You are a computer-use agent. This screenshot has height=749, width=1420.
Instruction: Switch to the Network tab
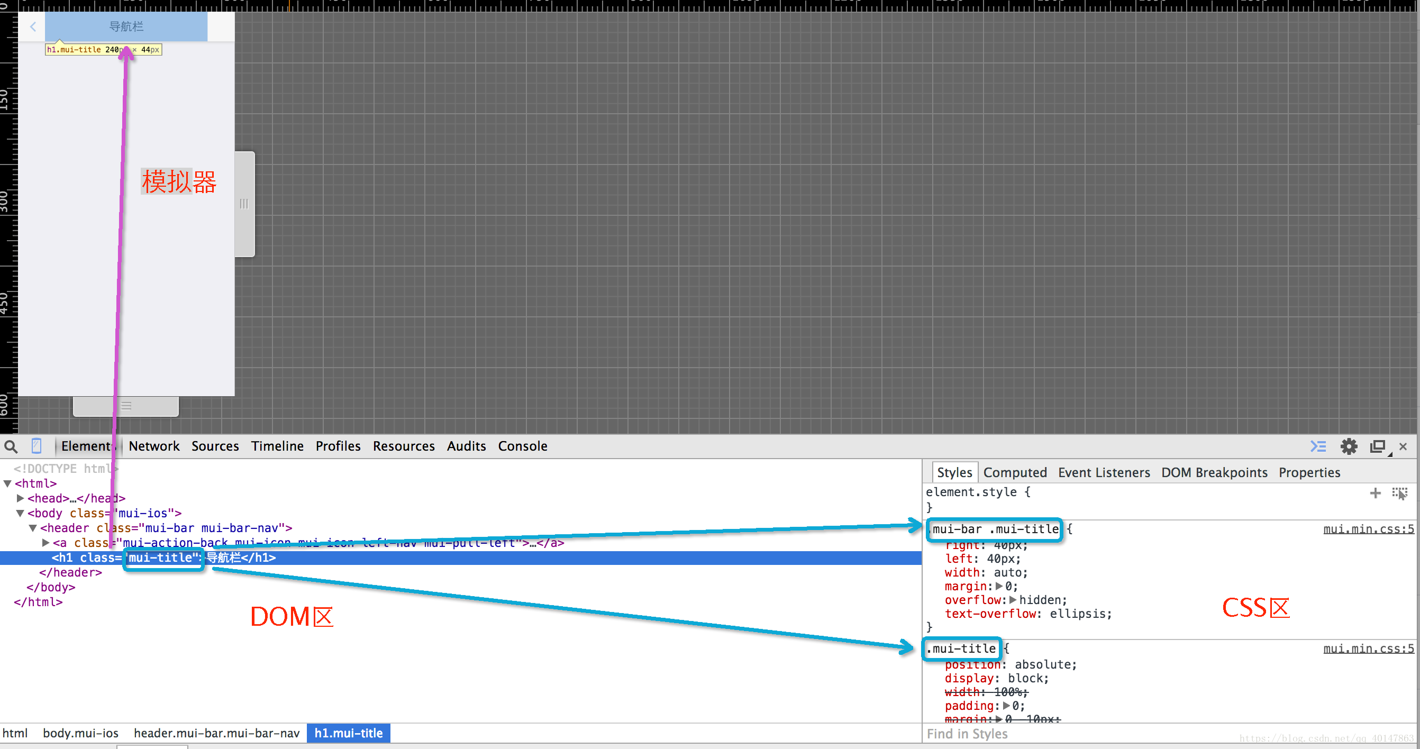point(154,446)
